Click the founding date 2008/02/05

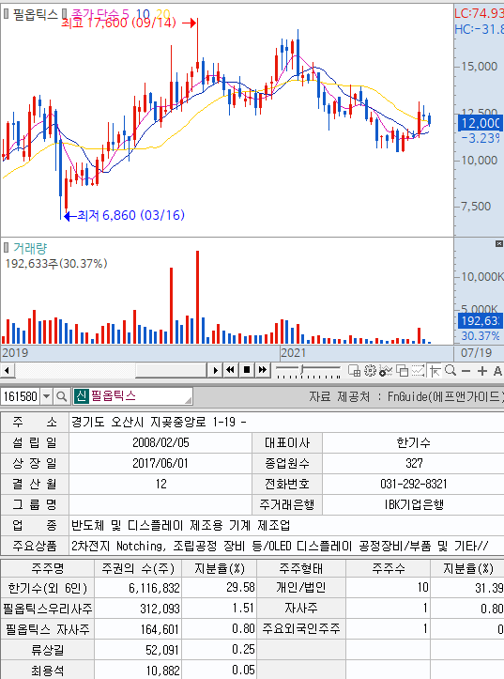click(160, 442)
